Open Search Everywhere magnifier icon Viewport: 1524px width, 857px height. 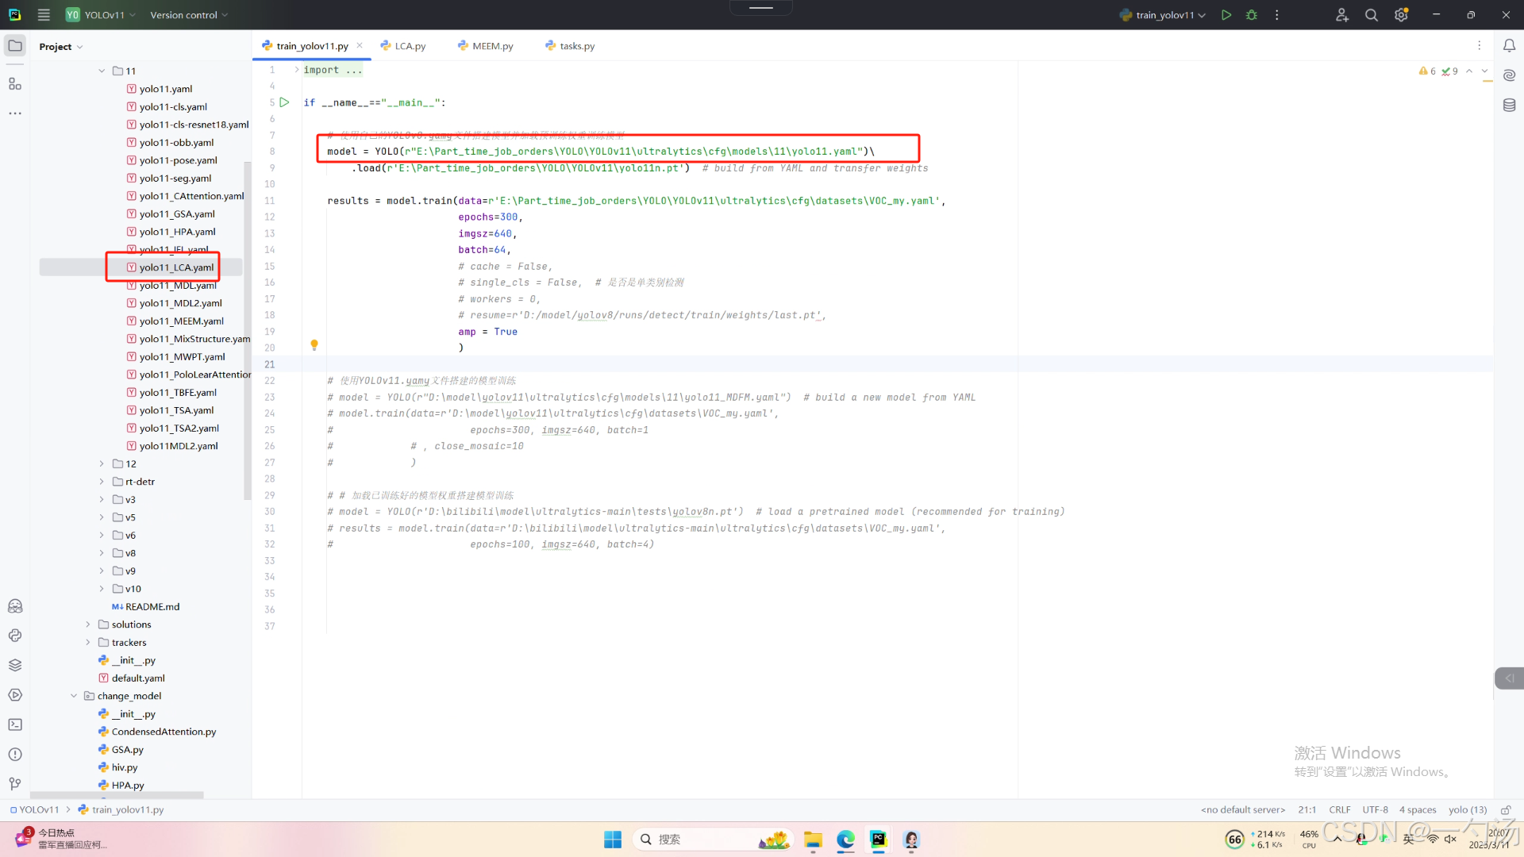click(x=1371, y=15)
